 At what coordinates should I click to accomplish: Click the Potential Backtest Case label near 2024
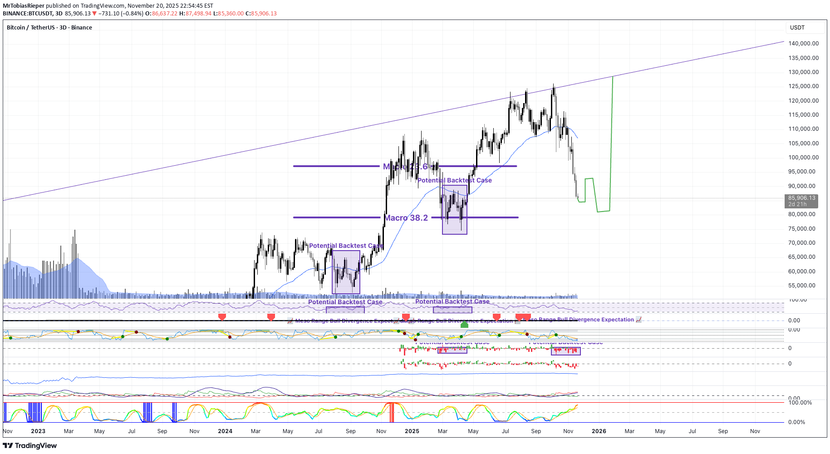tap(346, 245)
